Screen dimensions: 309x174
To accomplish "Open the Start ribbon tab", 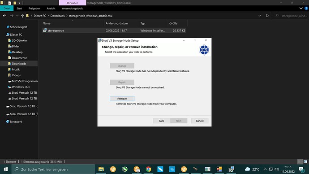I will point(19,9).
